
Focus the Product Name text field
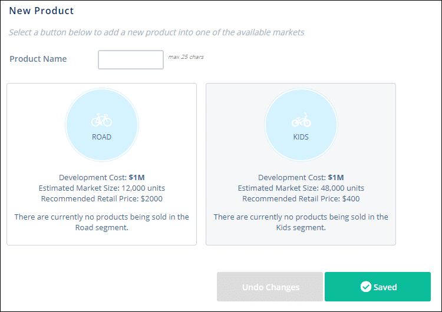click(130, 59)
